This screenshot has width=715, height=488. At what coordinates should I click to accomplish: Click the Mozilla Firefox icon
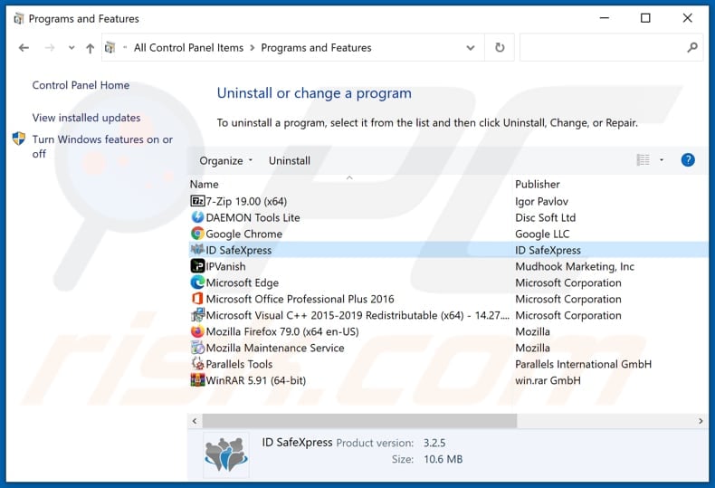[197, 331]
